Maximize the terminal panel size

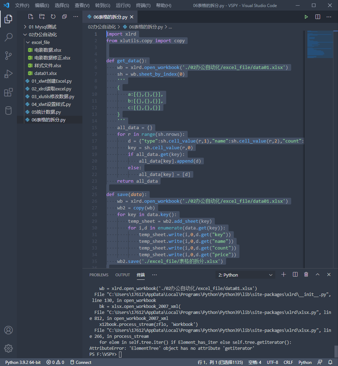[318, 274]
